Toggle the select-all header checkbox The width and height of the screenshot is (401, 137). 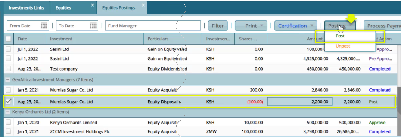pyautogui.click(x=9, y=39)
